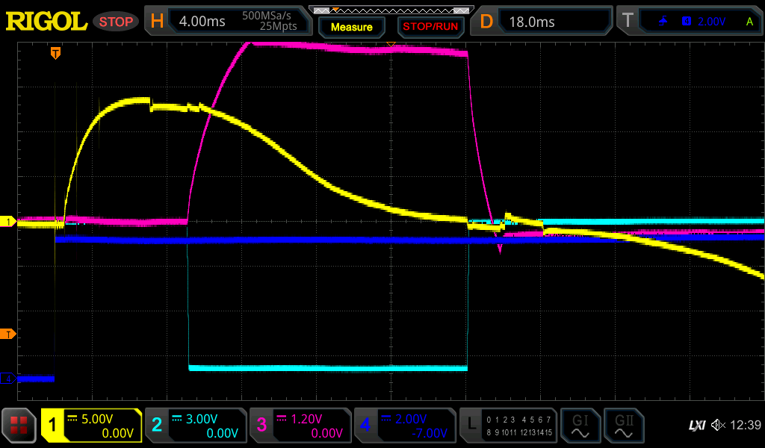Viewport: 765px width, 448px height.
Task: Open the GI waveform generator icon
Action: coord(580,426)
